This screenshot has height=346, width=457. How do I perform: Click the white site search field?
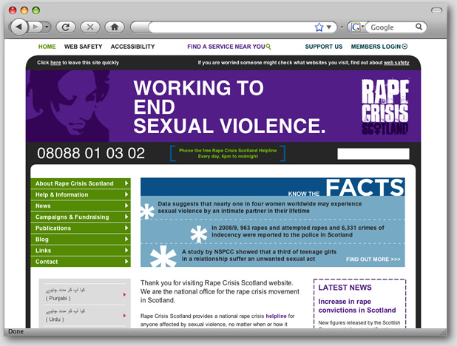pos(373,154)
